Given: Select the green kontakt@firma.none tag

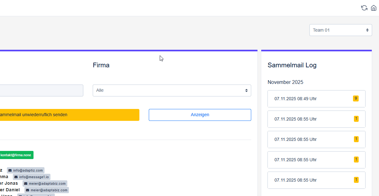Looking at the screenshot, I should (16, 155).
